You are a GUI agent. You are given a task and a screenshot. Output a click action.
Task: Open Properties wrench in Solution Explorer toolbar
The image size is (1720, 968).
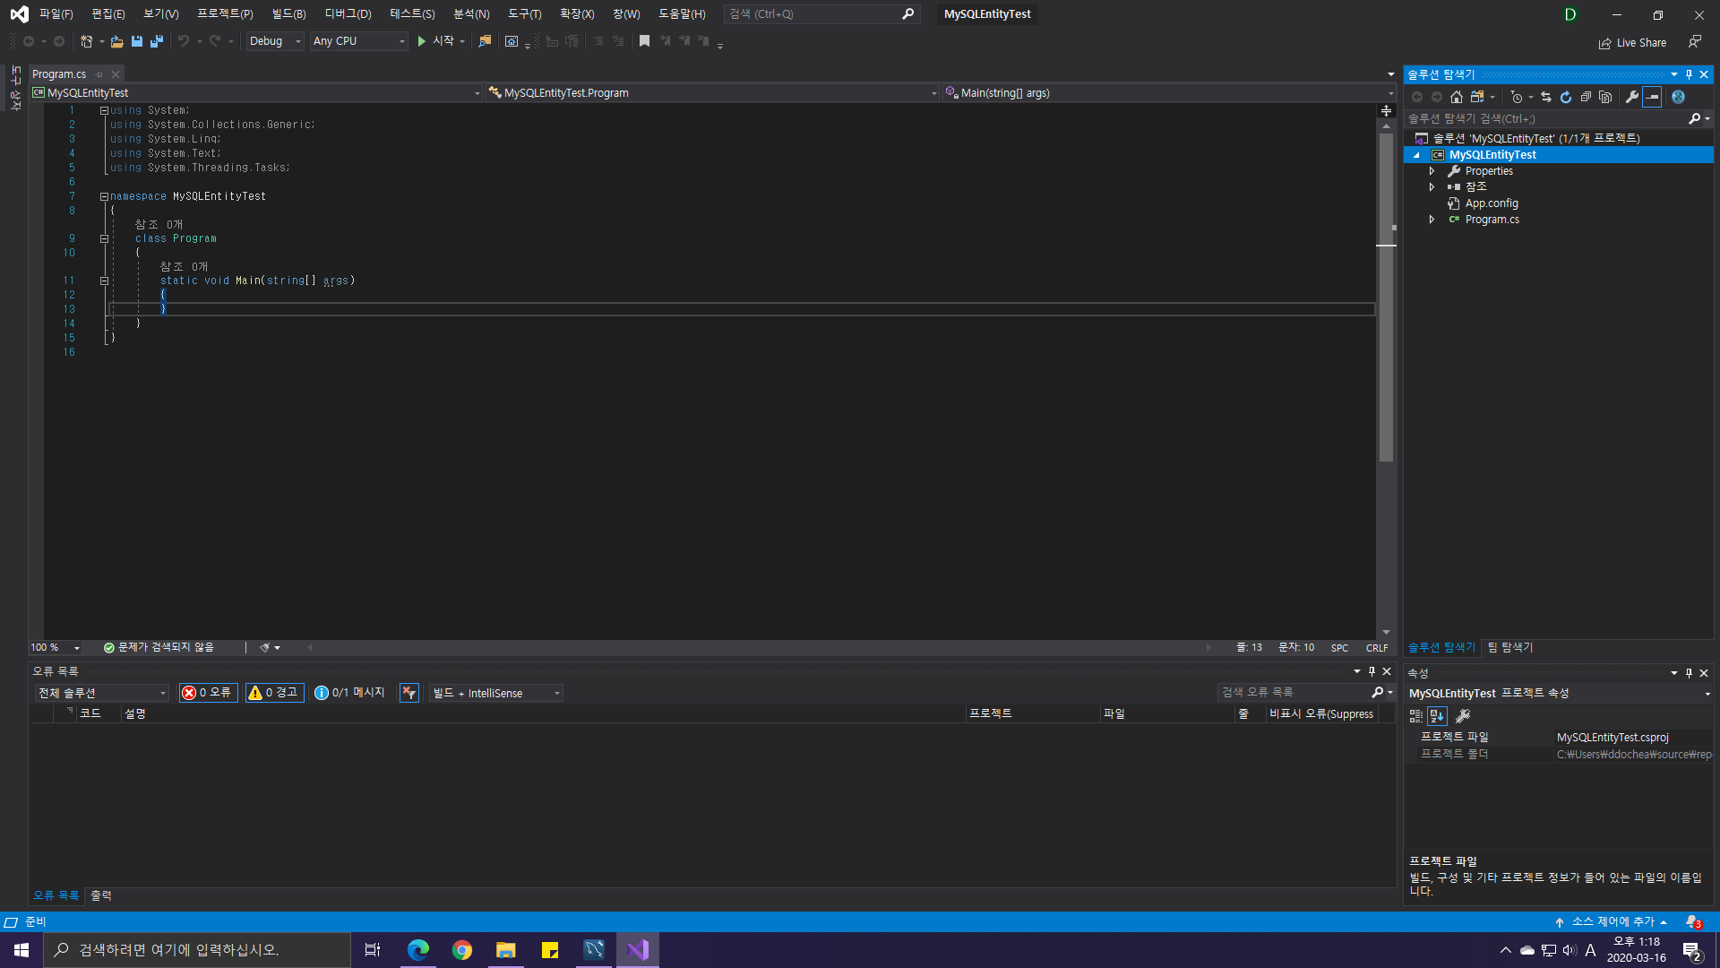coord(1632,97)
